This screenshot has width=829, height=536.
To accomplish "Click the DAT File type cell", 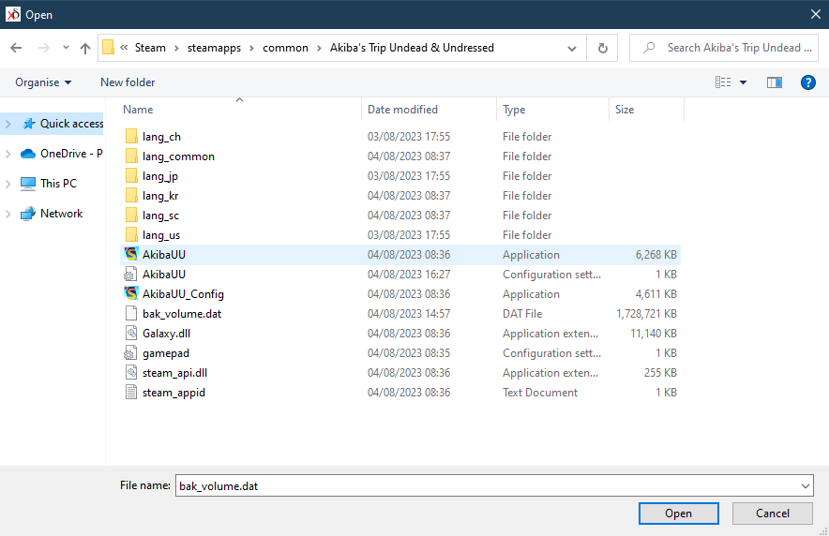I will (x=522, y=314).
